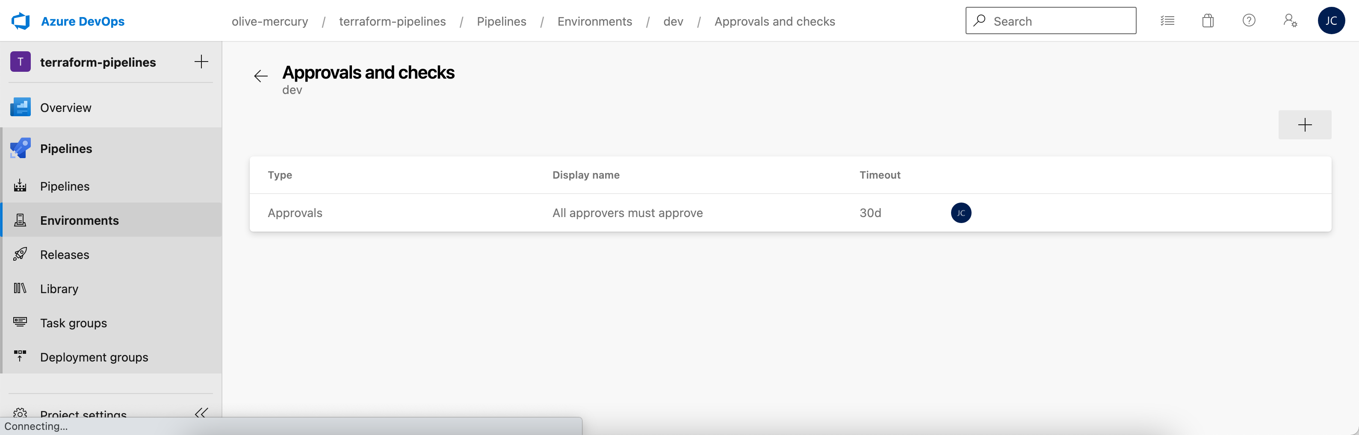
Task: Click the search magnifier icon
Action: [x=980, y=21]
